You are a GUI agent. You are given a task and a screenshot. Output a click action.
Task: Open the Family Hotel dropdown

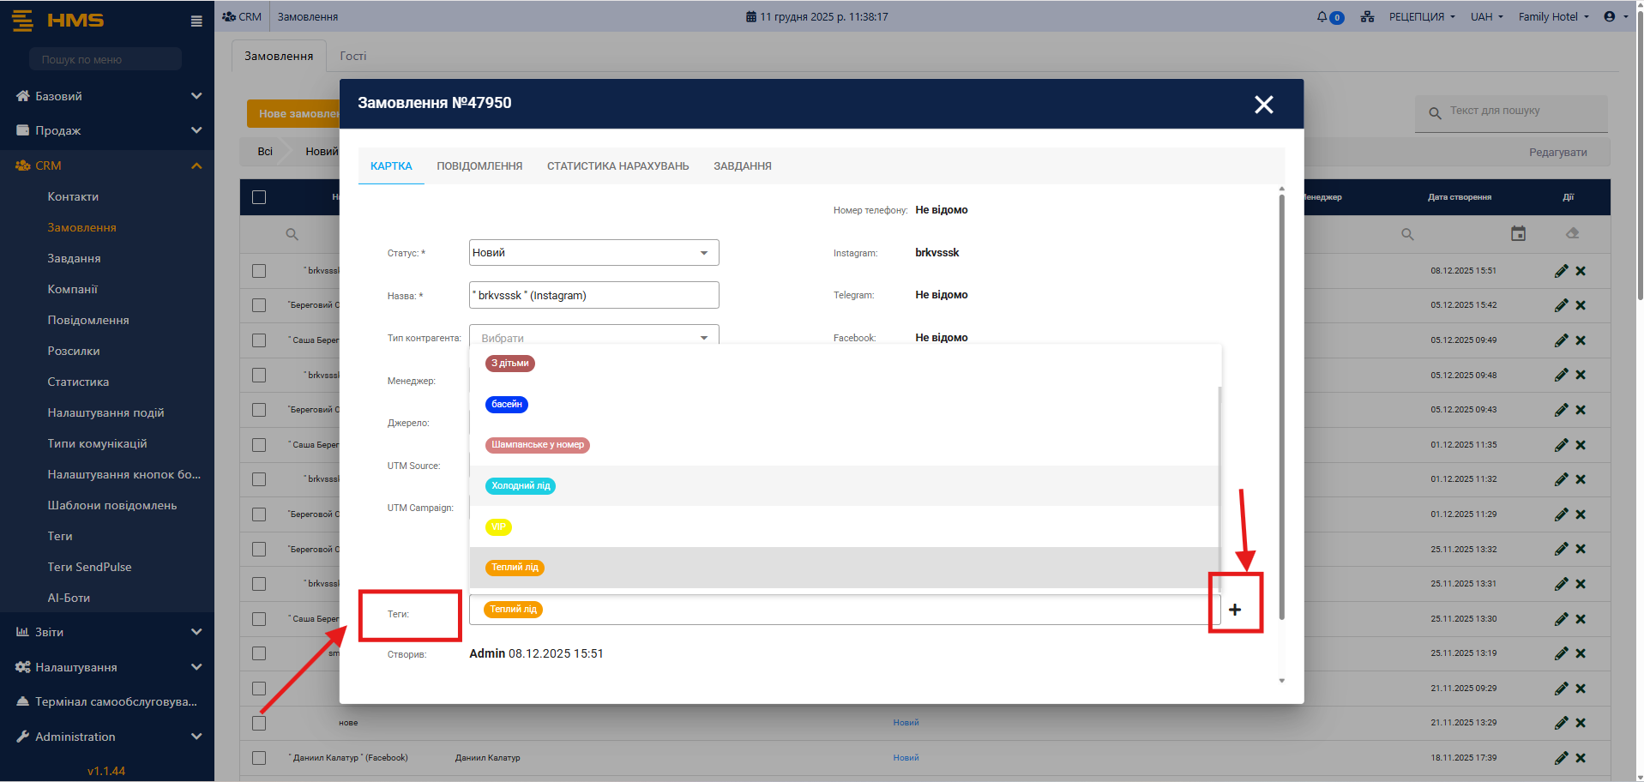pos(1553,17)
